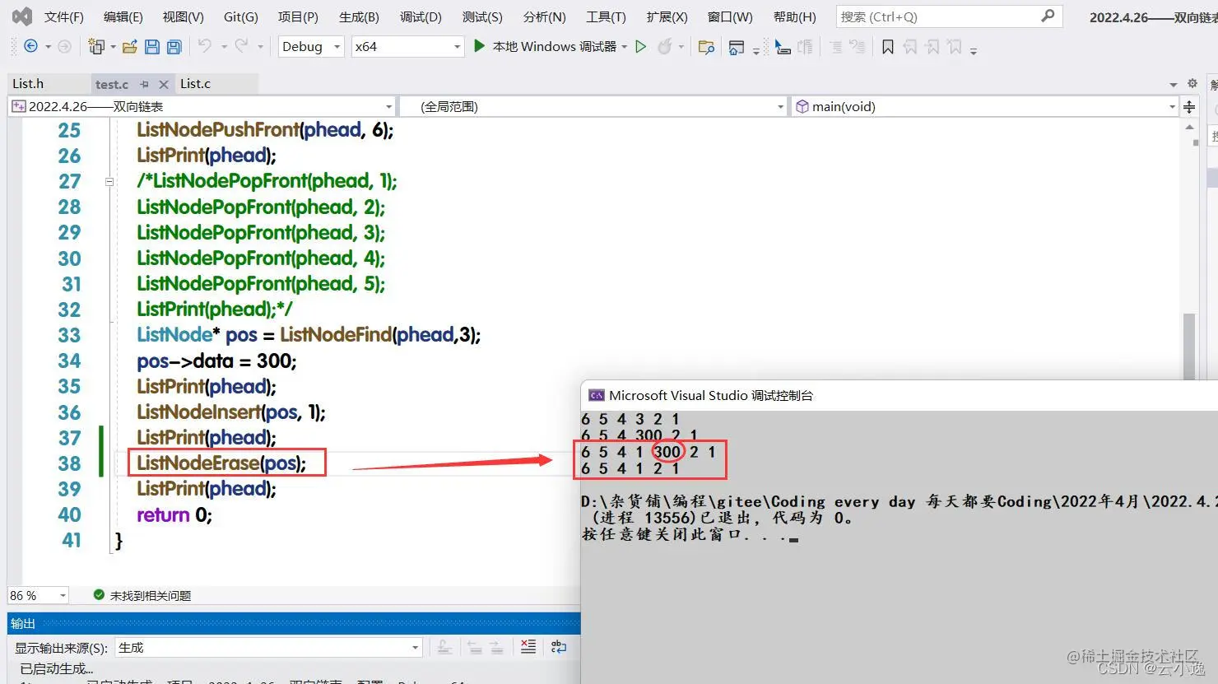Save the current file with Save icon
The width and height of the screenshot is (1218, 684).
pos(152,47)
